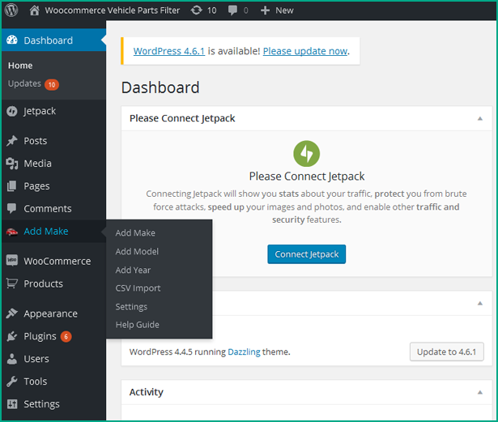Image resolution: width=498 pixels, height=422 pixels.
Task: Choose CSV Import in the submenu
Action: click(138, 288)
